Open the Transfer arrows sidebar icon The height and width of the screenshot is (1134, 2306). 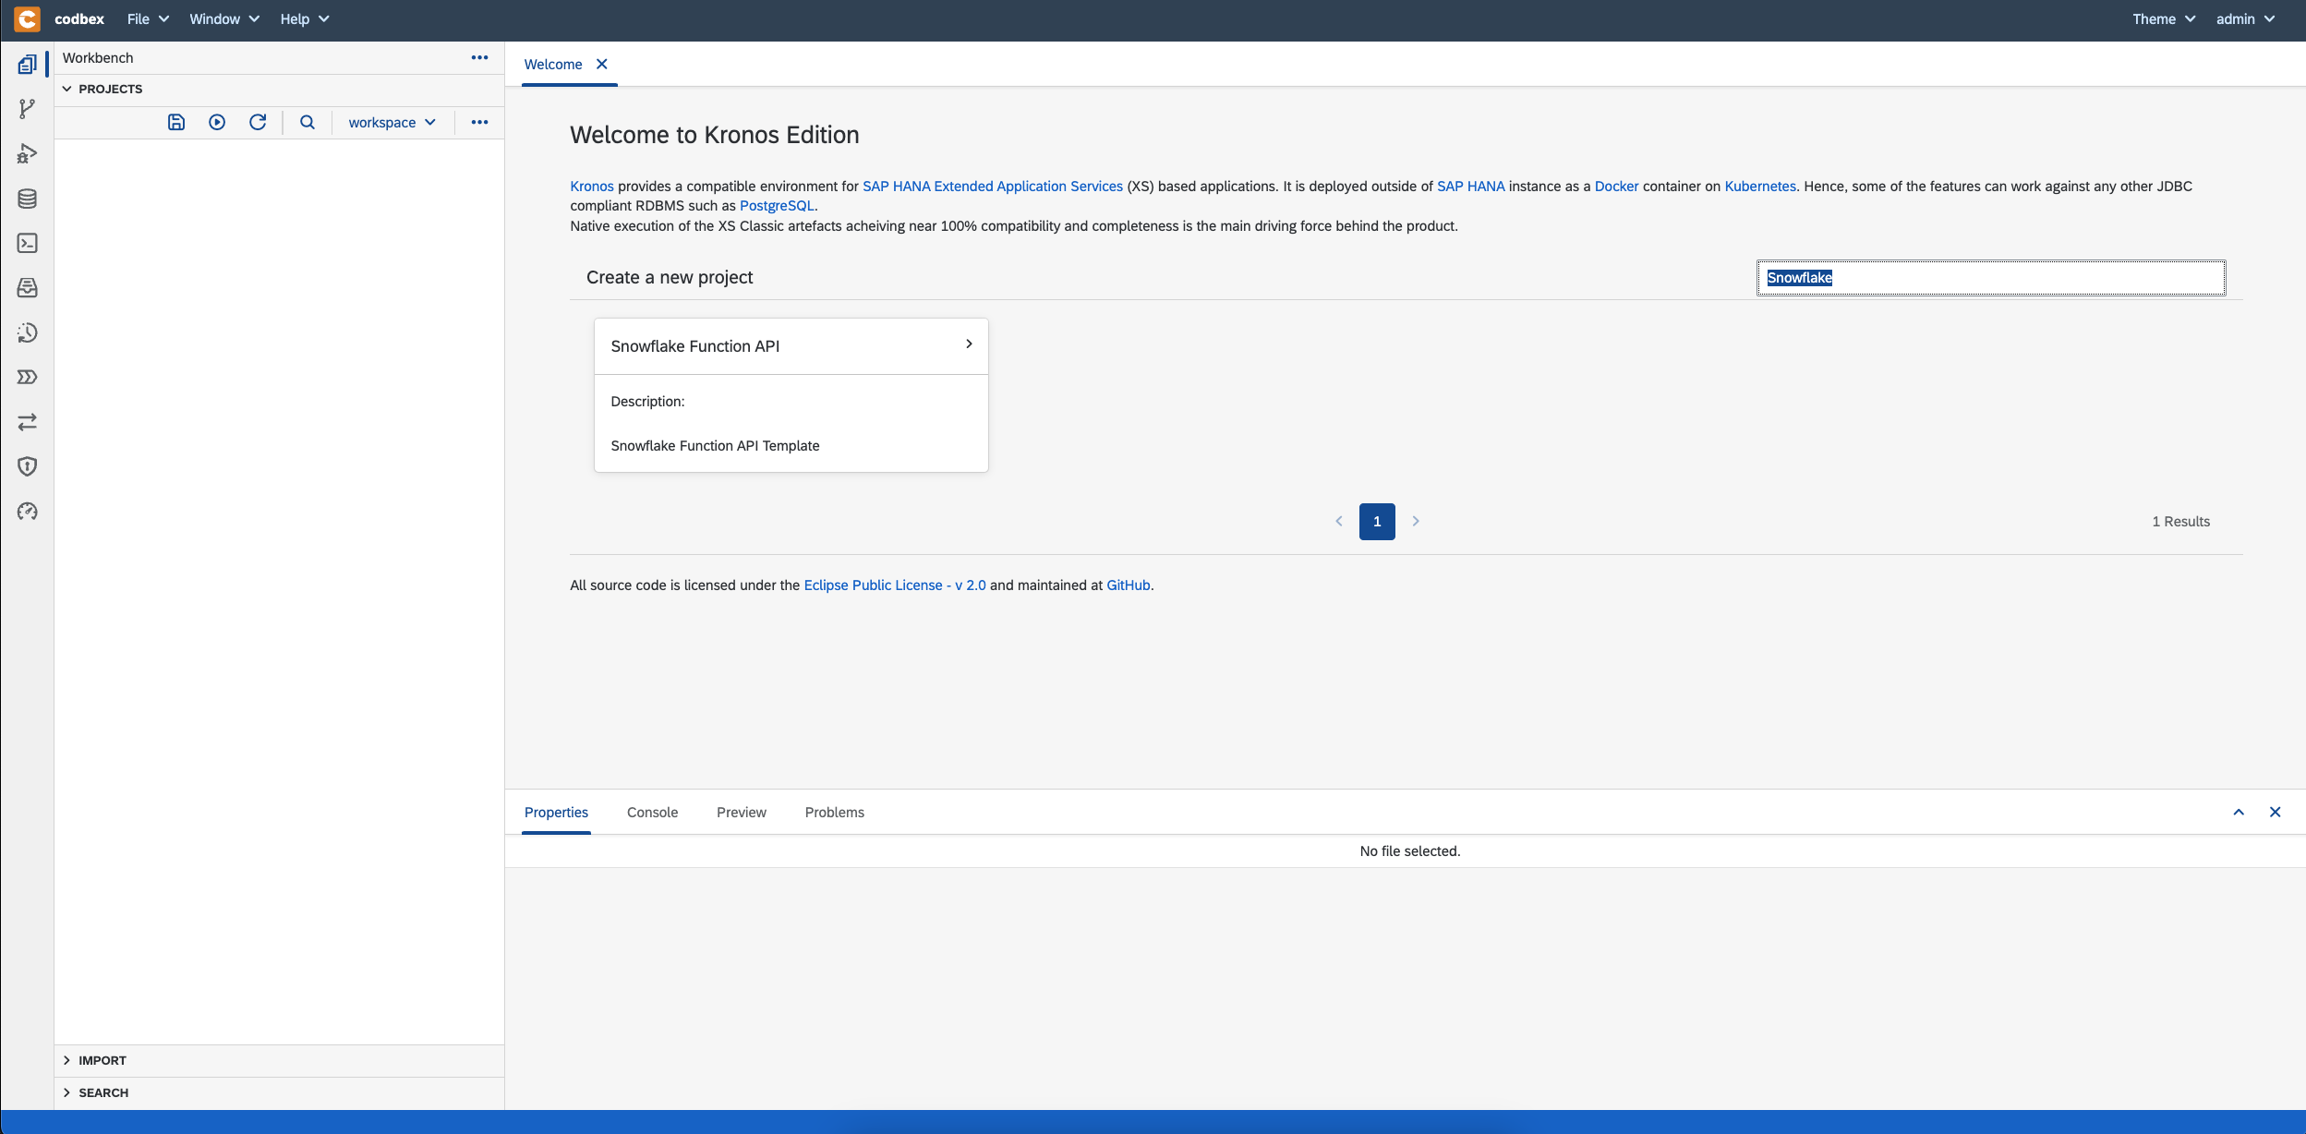click(x=28, y=422)
